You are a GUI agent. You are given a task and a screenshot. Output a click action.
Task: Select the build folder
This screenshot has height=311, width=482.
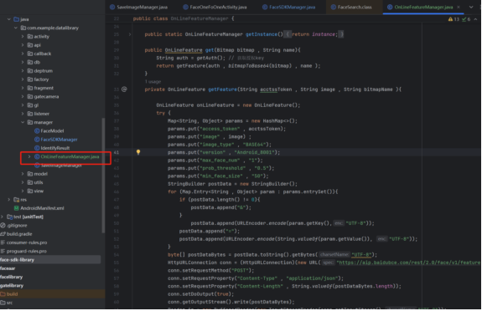click(x=13, y=294)
